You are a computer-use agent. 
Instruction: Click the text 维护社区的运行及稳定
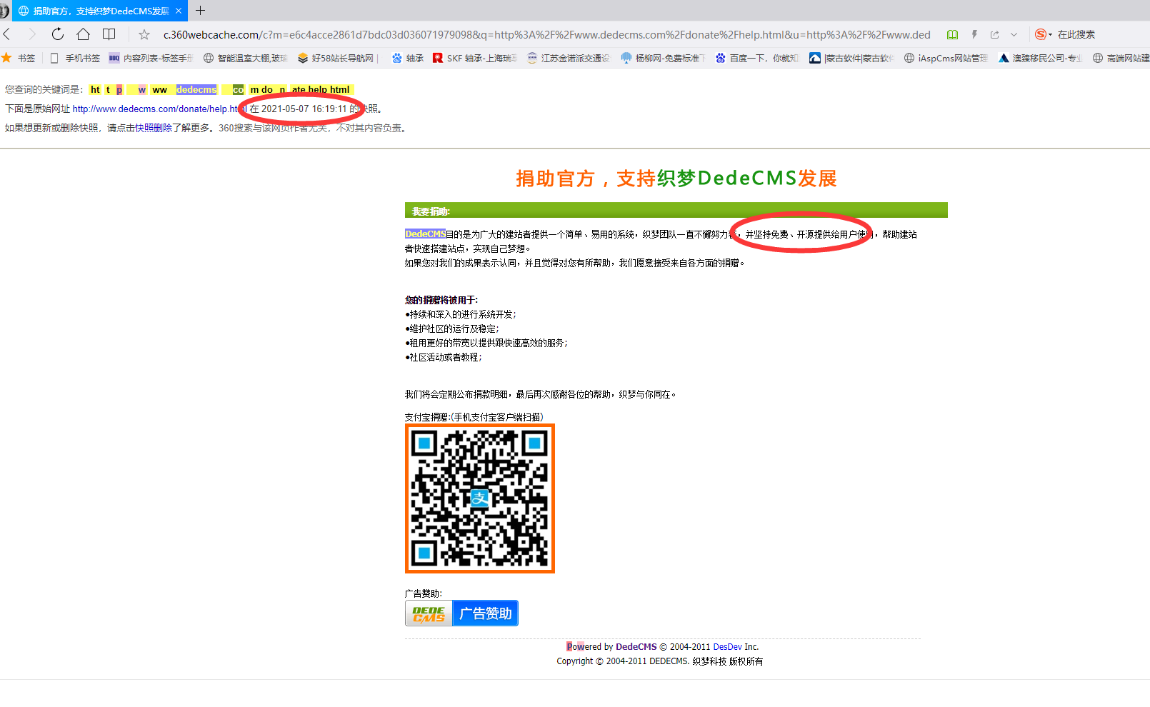pos(454,329)
